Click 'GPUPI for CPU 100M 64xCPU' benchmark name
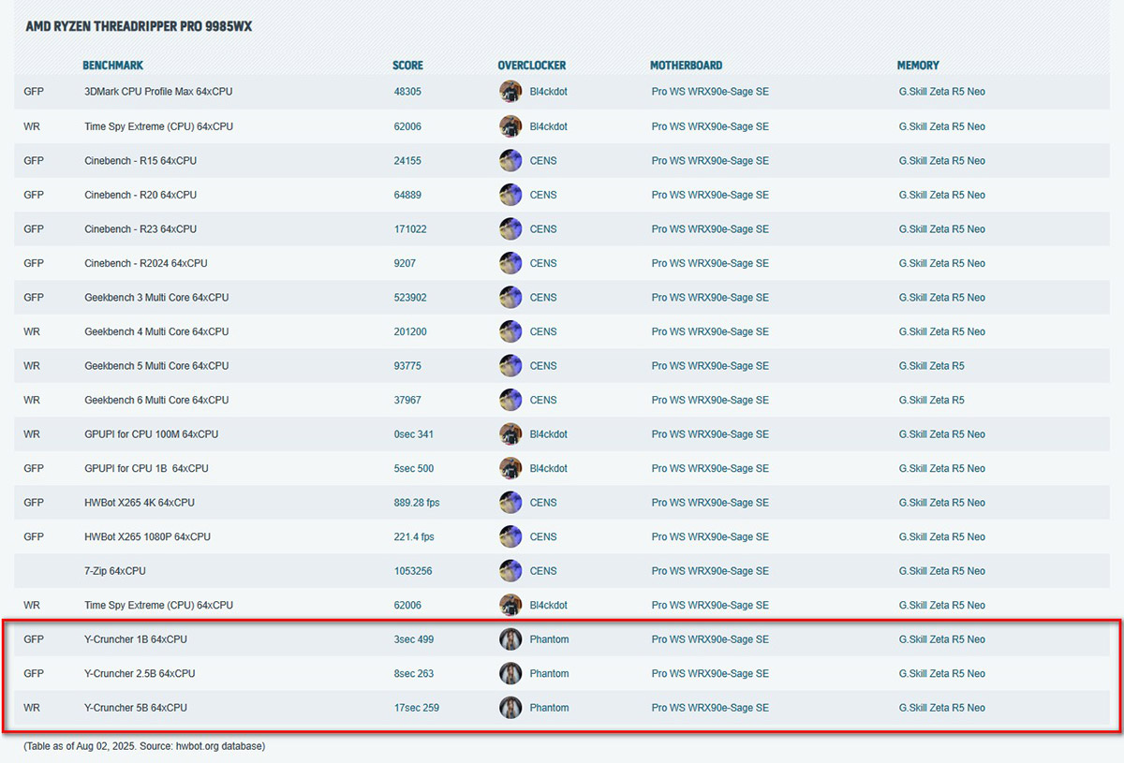Viewport: 1124px width, 763px height. pos(151,433)
